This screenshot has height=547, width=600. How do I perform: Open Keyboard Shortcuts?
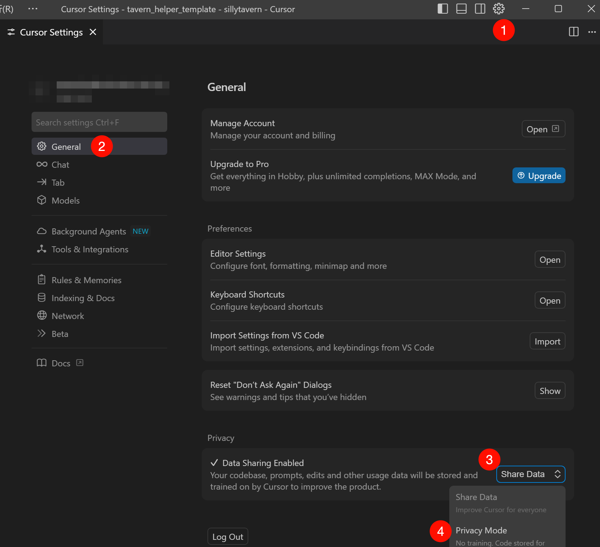pos(550,300)
